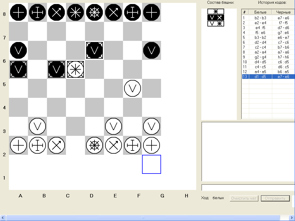Viewport: 295px width, 221px height.
Task: Click the horizontal scrollbar left arrow
Action: pyautogui.click(x=3, y=218)
